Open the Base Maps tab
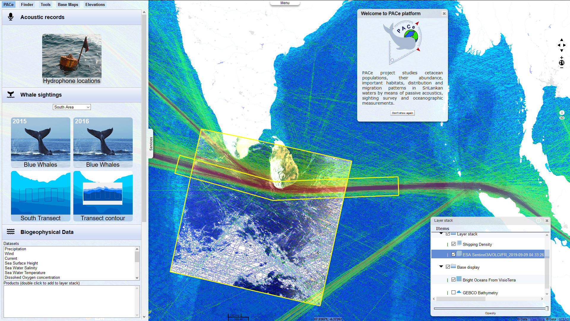Image resolution: width=570 pixels, height=321 pixels. click(68, 4)
